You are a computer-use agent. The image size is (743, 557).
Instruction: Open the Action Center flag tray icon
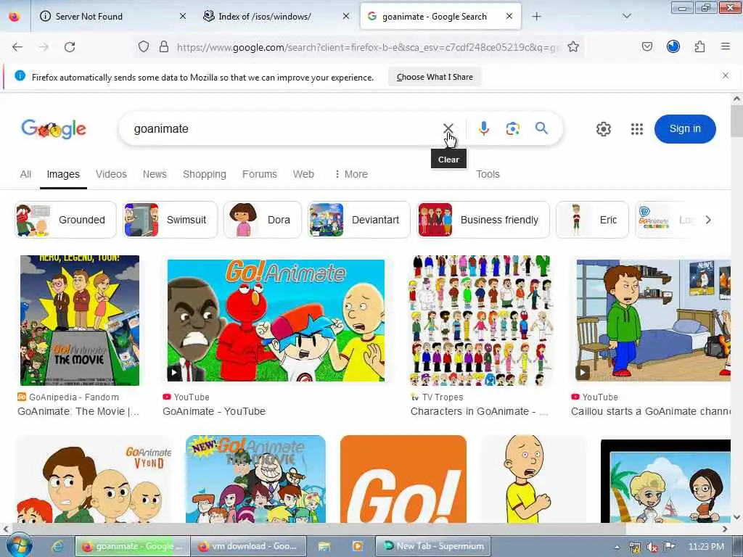point(670,547)
